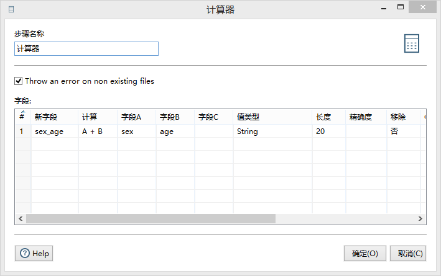This screenshot has width=441, height=276.
Task: Click the 新字段 column header
Action: [55, 117]
